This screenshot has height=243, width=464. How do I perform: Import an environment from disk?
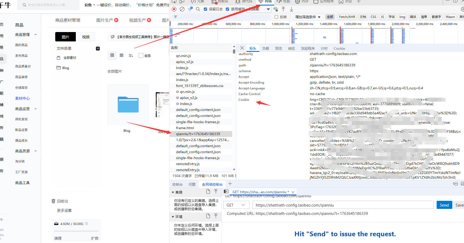coord(216,216)
